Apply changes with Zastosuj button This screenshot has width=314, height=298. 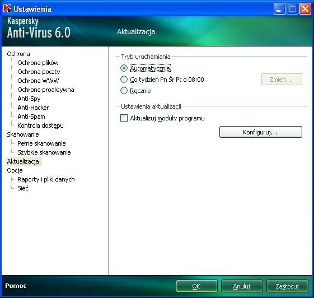(287, 286)
